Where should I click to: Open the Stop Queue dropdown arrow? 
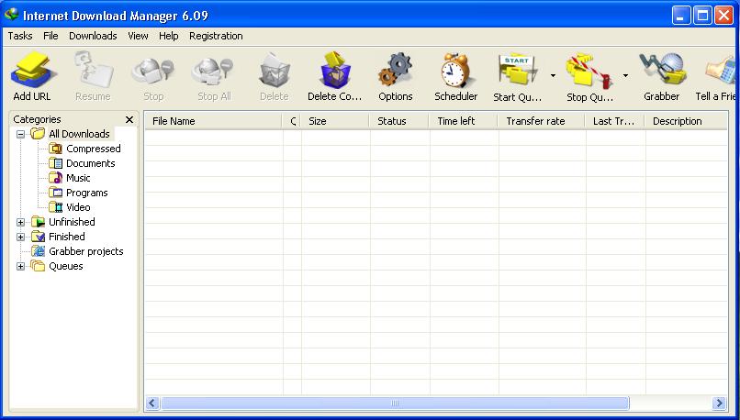click(626, 75)
